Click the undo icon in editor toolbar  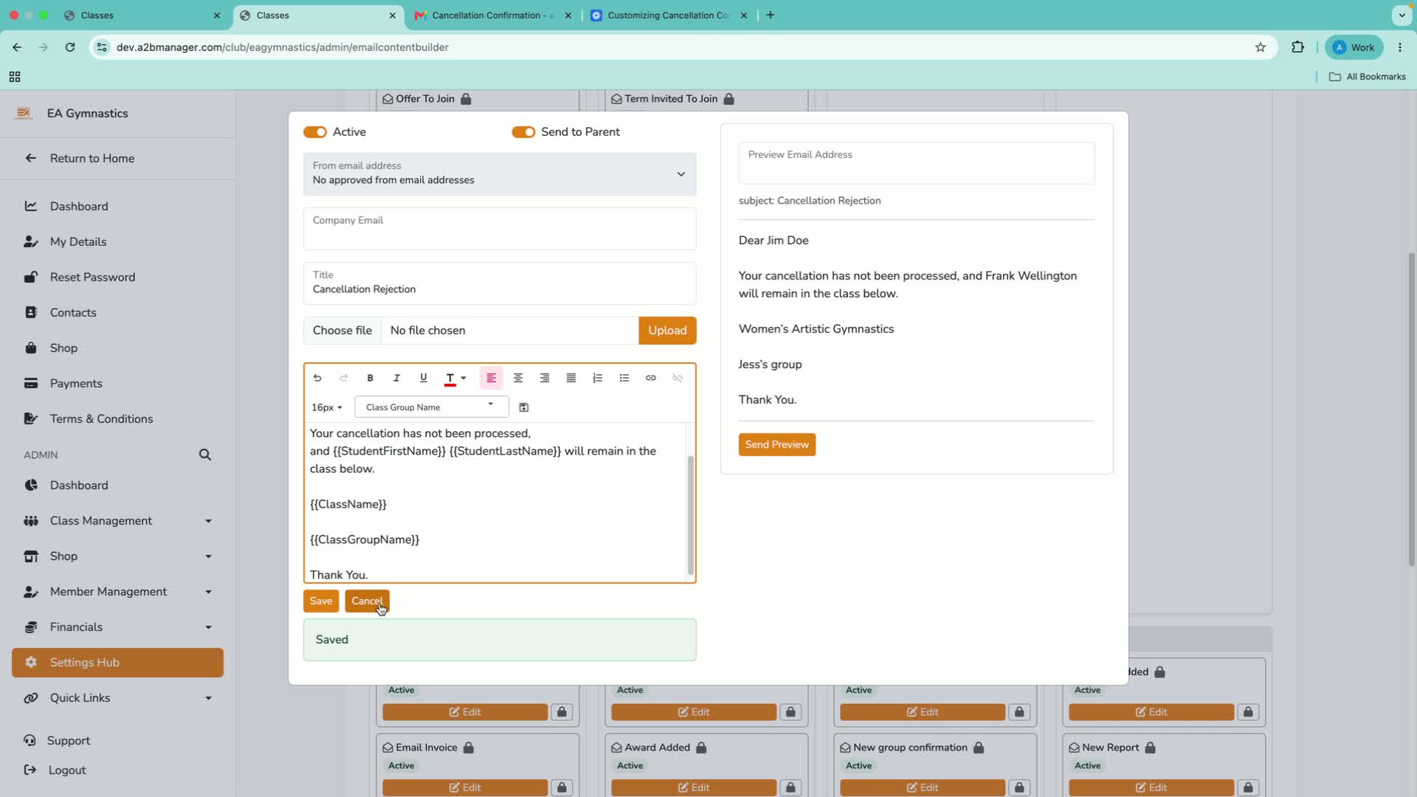coord(317,378)
